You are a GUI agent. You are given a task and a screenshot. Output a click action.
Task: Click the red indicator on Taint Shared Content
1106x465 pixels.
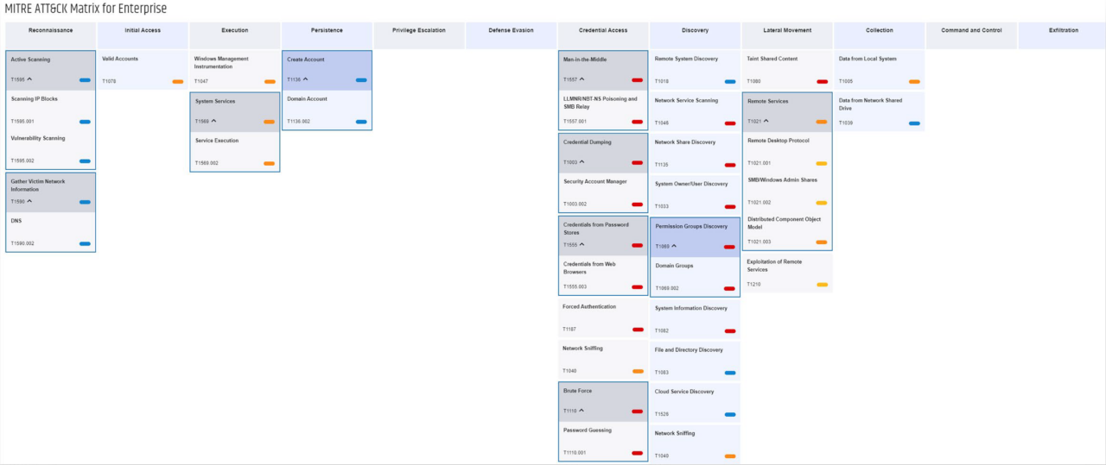click(x=822, y=81)
